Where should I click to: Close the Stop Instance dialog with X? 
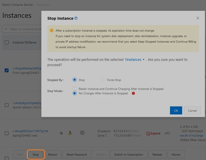(198, 18)
